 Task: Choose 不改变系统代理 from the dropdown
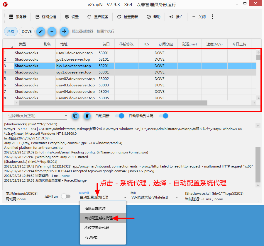103,228
